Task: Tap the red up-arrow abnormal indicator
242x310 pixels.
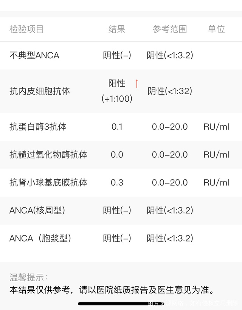Action: pyautogui.click(x=137, y=84)
